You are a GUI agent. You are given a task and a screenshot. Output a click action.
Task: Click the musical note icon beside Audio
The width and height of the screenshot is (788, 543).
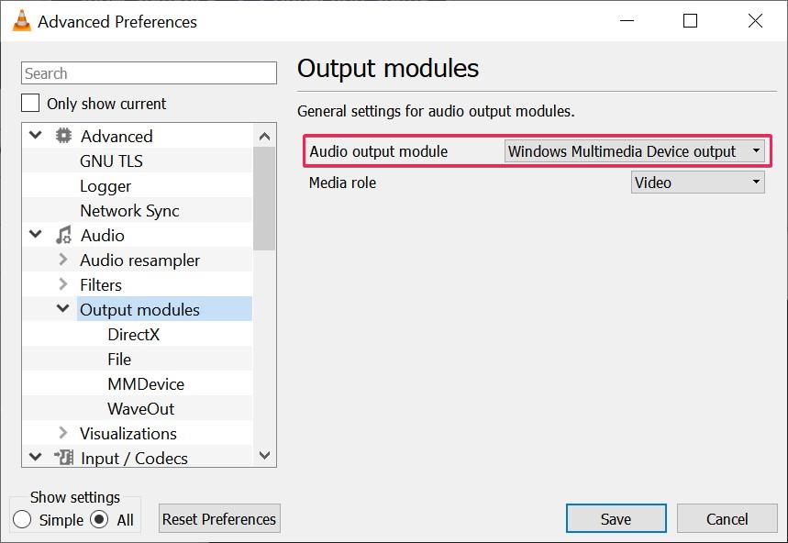(65, 235)
